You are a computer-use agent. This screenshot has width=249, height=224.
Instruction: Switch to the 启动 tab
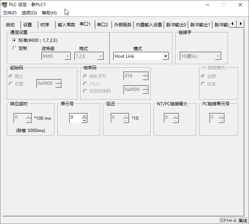pyautogui.click(x=10, y=25)
